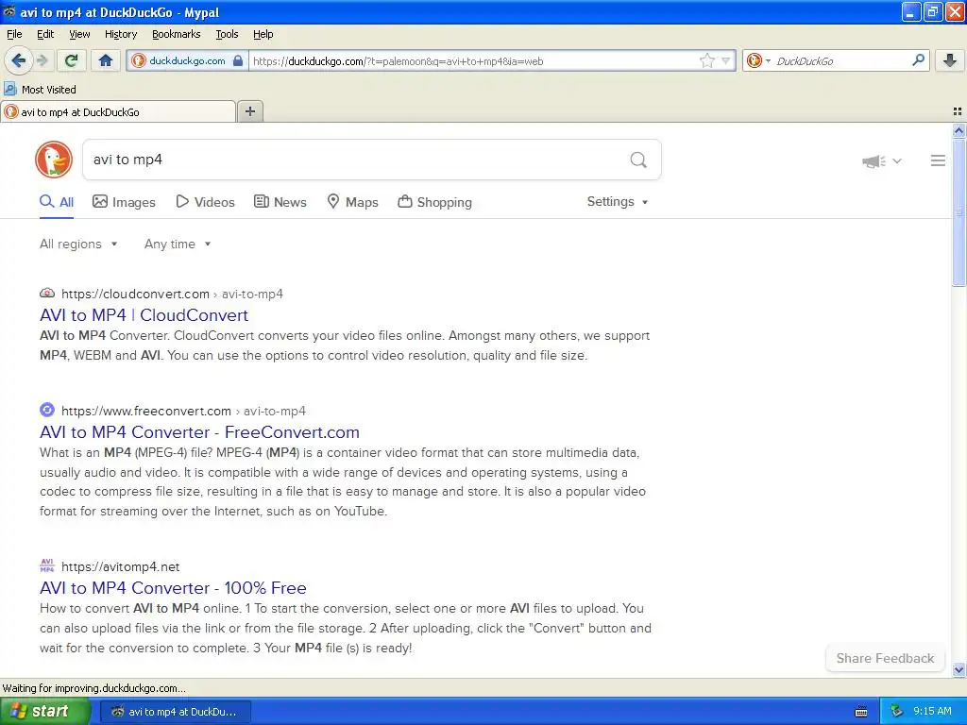
Task: Click the megaphone announcements icon
Action: point(874,161)
